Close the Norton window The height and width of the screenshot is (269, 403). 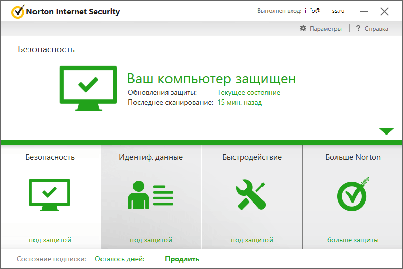[385, 11]
